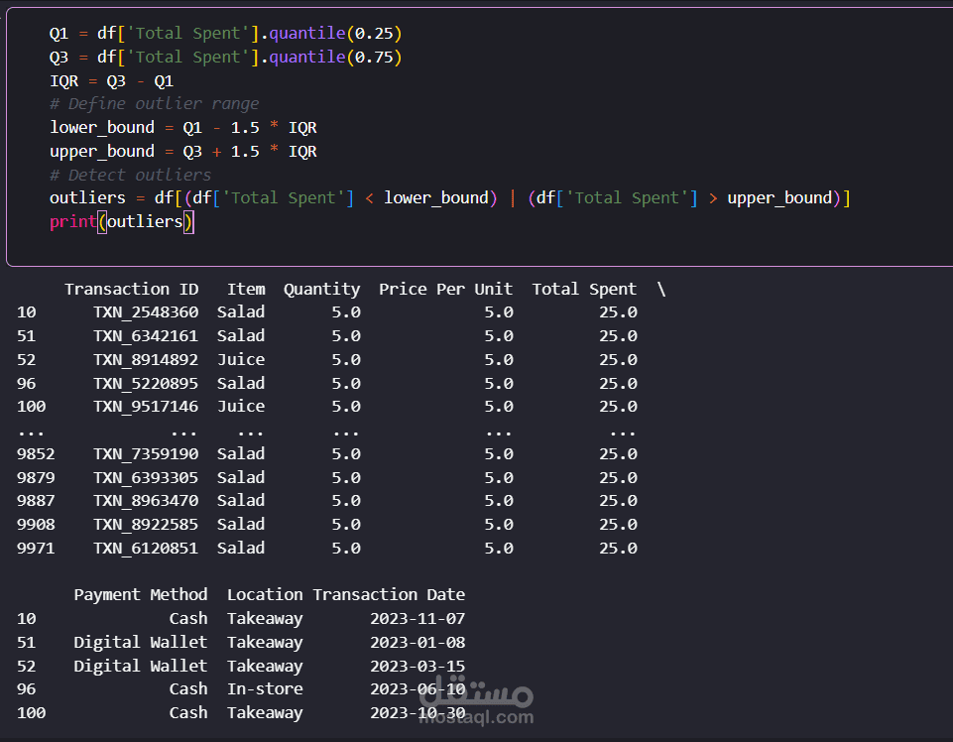Screen dimensions: 953x742
Task: Click the date 2023-11-07
Action: (x=417, y=618)
